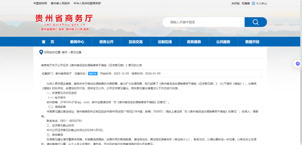This screenshot has height=145, width=302.
Task: Switch to 关怀版 mode
Action: (235, 3)
